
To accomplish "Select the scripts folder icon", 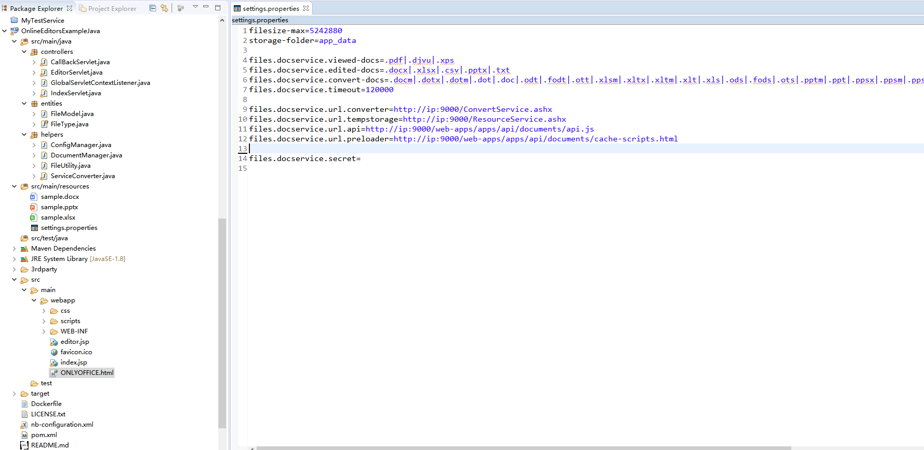I will (54, 321).
